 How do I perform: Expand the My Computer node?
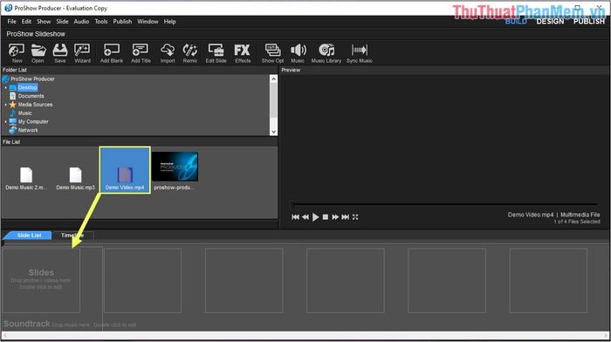pyautogui.click(x=5, y=122)
